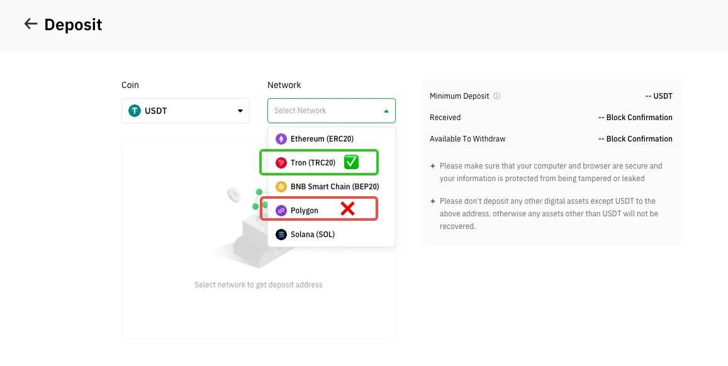Image resolution: width=728 pixels, height=366 pixels.
Task: Open the Coin selector showing USDT
Action: pyautogui.click(x=185, y=111)
